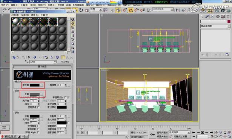
Task: Enable the Fresnel reflections checkbox
Action: [x=65, y=97]
